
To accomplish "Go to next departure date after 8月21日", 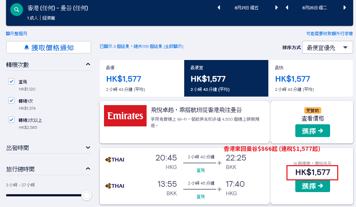I will click(276, 7).
